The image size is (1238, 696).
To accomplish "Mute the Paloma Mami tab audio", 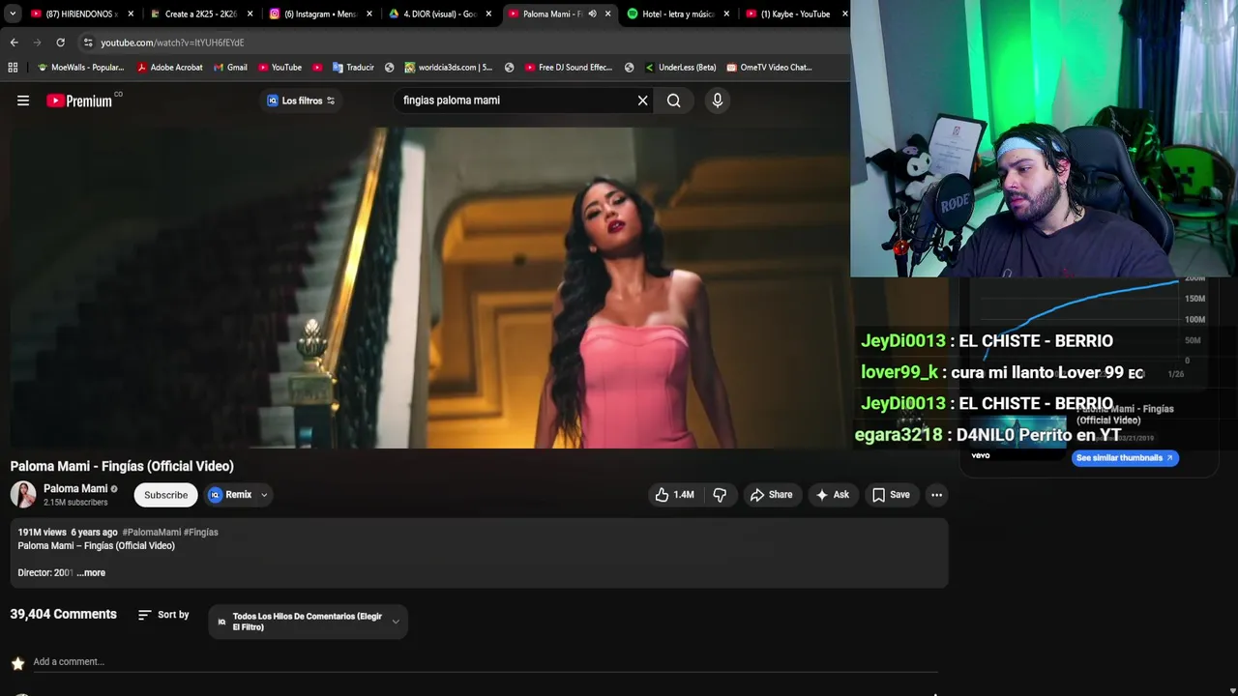I will point(592,14).
